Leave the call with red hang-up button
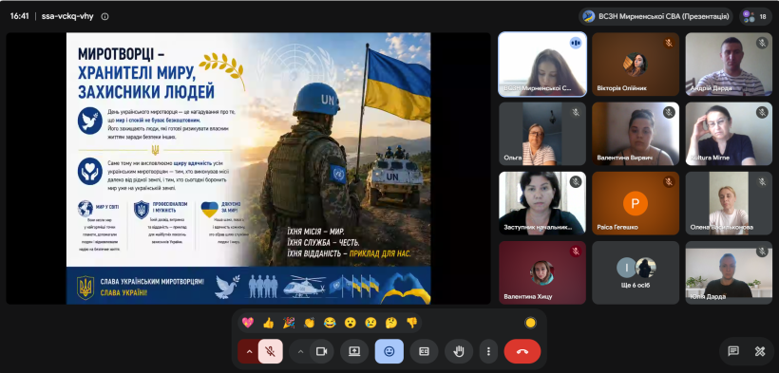 [x=522, y=351]
